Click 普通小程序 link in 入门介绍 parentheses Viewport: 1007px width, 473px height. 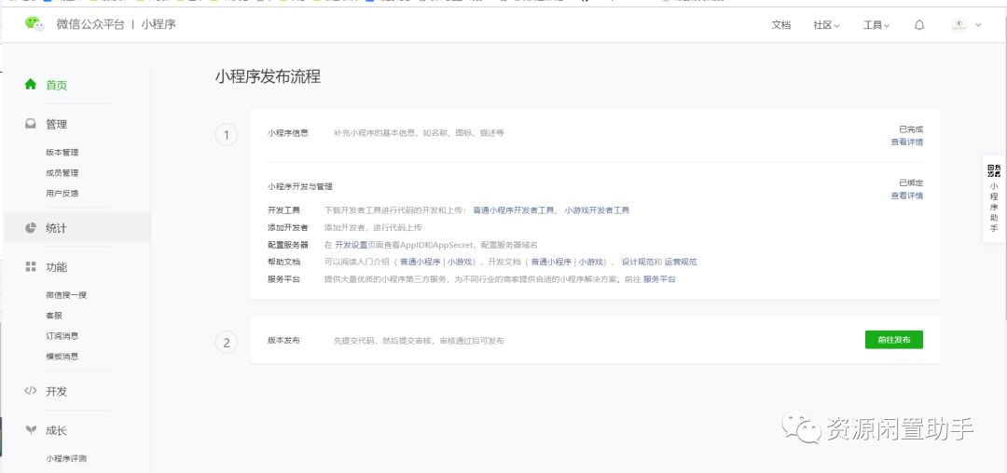coord(420,263)
